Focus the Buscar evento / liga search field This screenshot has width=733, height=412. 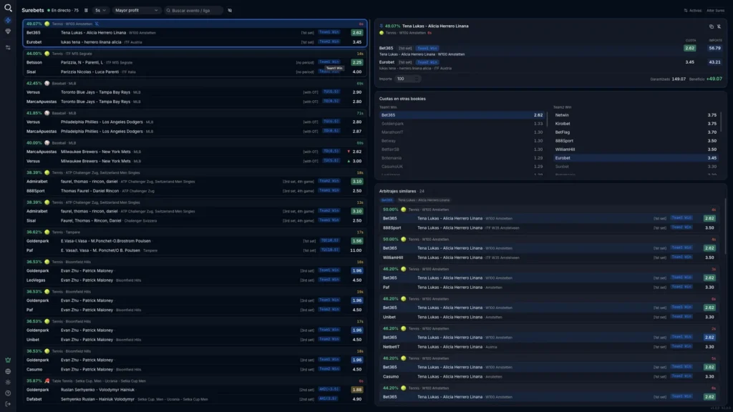click(193, 10)
